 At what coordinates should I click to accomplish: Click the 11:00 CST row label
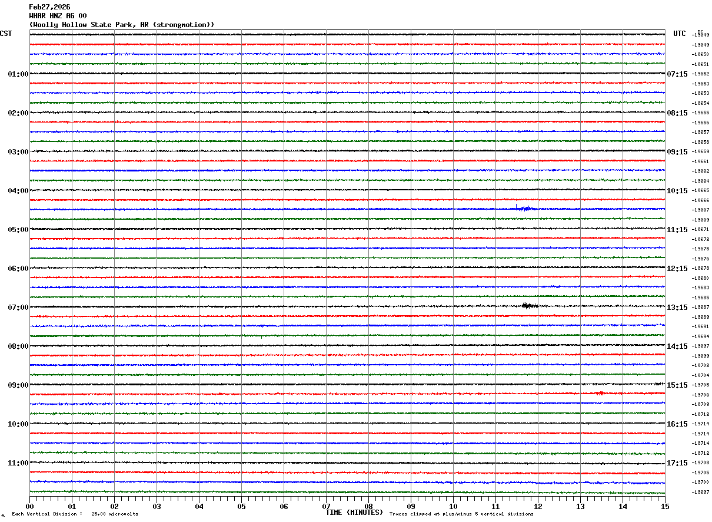[18, 463]
